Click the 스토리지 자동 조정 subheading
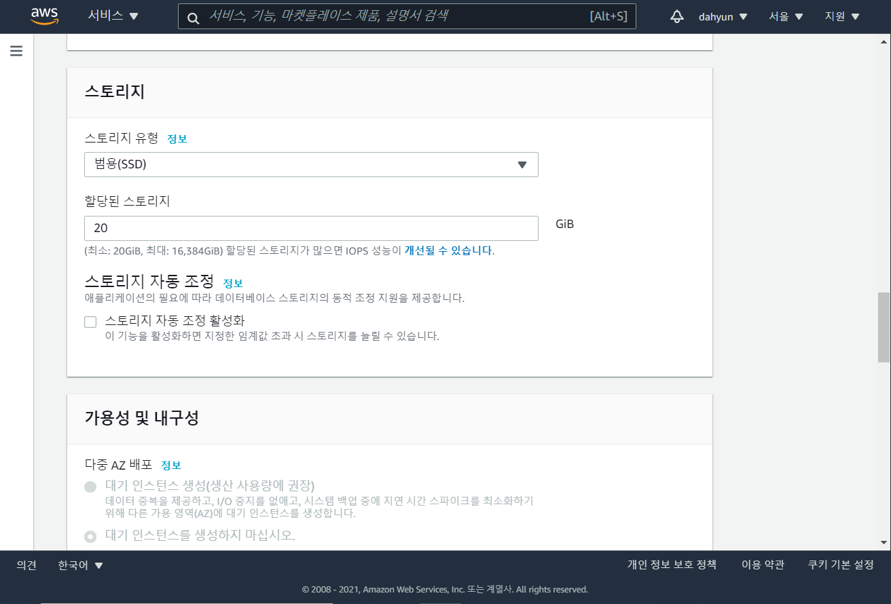Screen dimensions: 891x604 click(x=149, y=281)
